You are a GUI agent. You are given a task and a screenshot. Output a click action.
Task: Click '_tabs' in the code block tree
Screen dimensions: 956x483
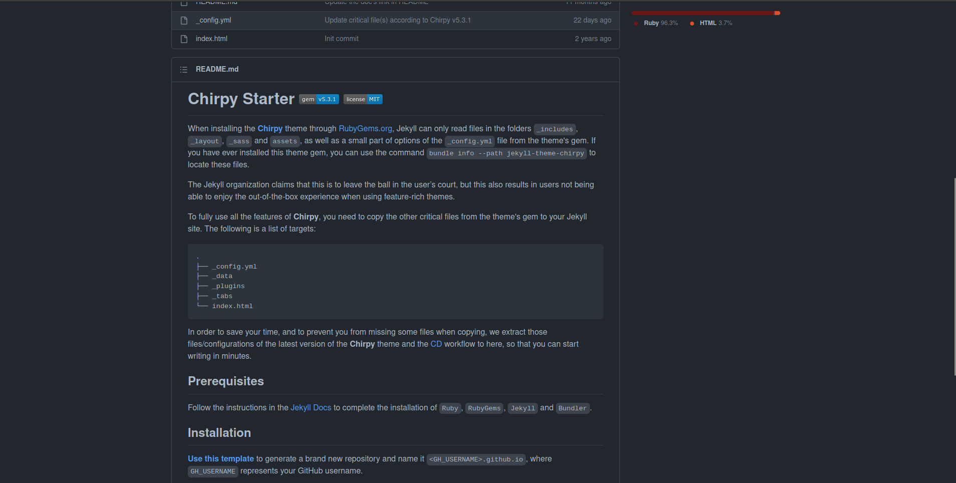pyautogui.click(x=222, y=296)
